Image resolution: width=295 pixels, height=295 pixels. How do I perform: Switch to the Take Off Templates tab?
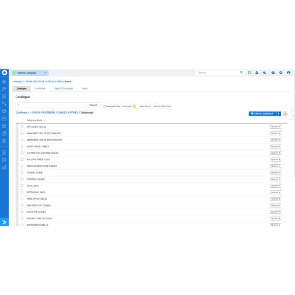click(x=63, y=88)
